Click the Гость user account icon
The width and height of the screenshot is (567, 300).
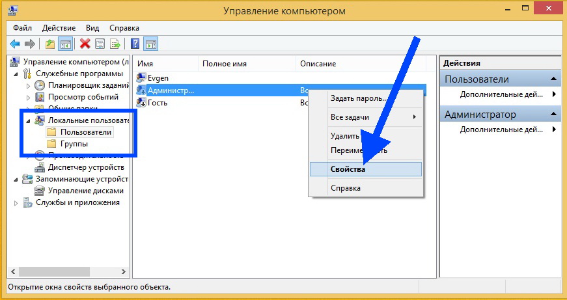click(x=141, y=103)
